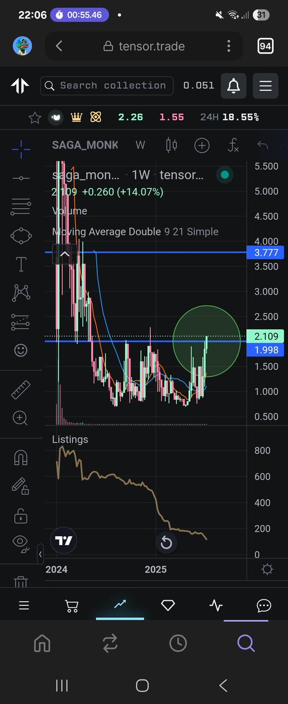This screenshot has width=288, height=704.
Task: Select the zoom in tool
Action: click(x=21, y=418)
